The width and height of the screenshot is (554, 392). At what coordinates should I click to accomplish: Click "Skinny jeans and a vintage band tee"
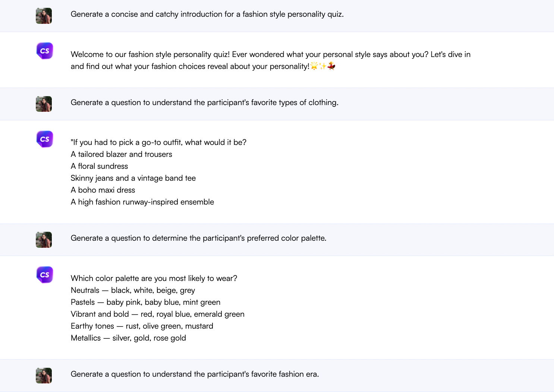[x=133, y=178]
